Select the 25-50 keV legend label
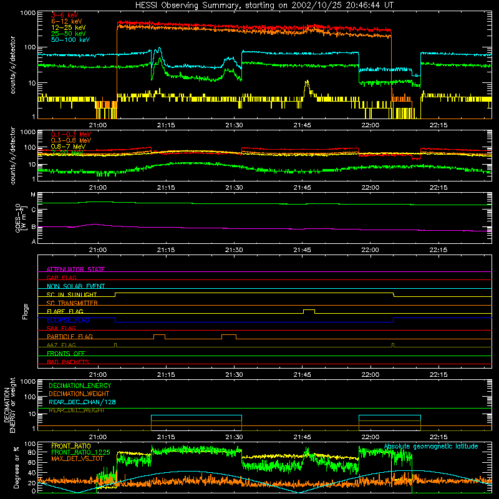The image size is (499, 499). click(69, 34)
